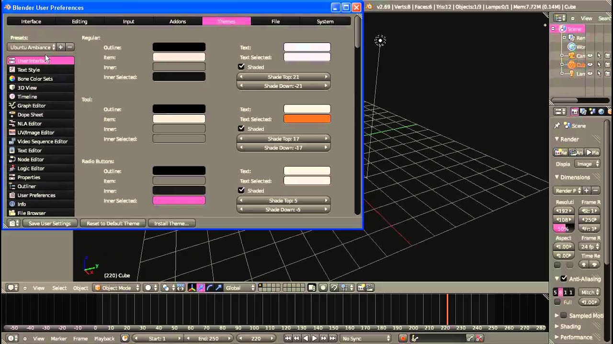Switch to the Interface tab
The width and height of the screenshot is (613, 344).
31,21
